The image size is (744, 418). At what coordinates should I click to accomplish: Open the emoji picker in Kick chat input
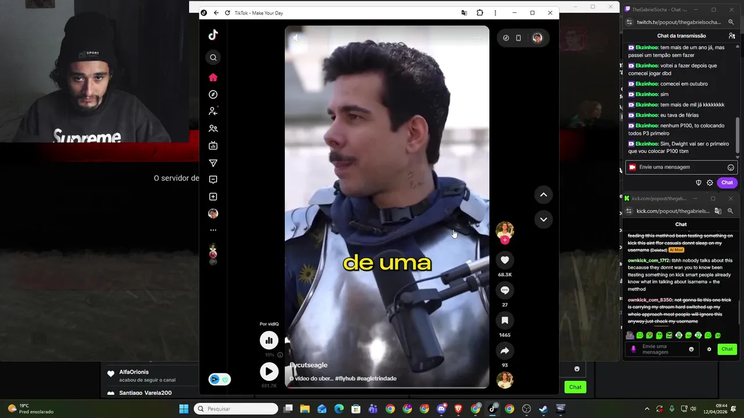tap(691, 349)
